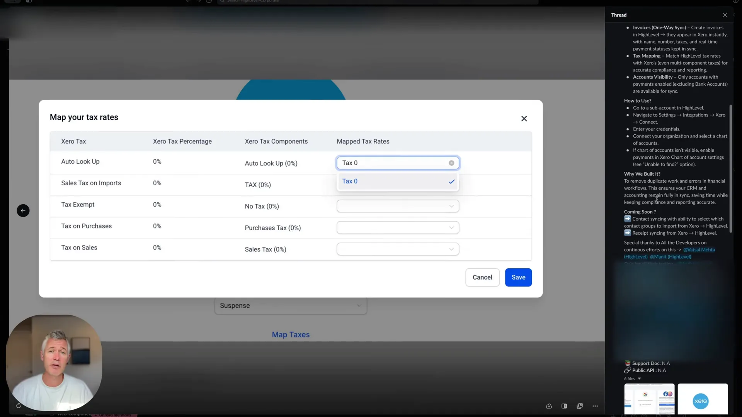Viewport: 742px width, 417px height.
Task: Open the Google and Facebook screenshot thumbnail
Action: (x=649, y=399)
